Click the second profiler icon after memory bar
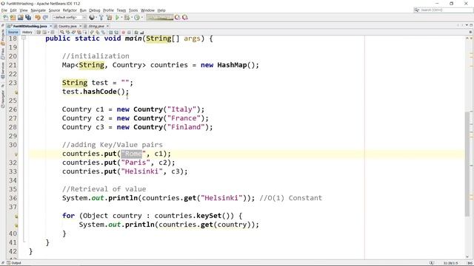The height and width of the screenshot is (266, 474). pos(185,18)
